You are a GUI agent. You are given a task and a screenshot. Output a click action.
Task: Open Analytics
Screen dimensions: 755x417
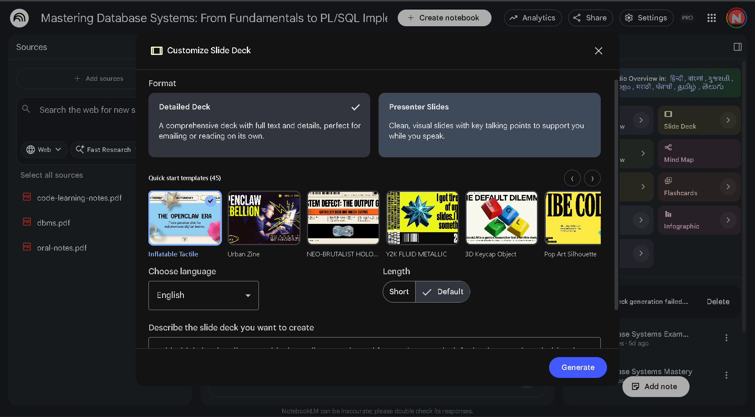[x=533, y=18]
